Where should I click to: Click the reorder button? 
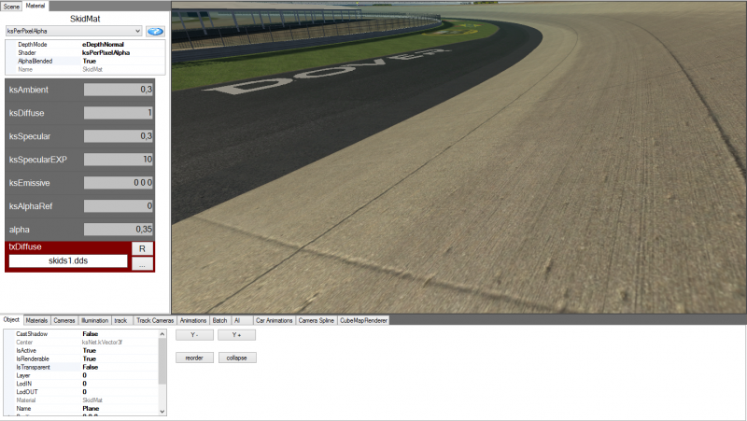point(194,358)
